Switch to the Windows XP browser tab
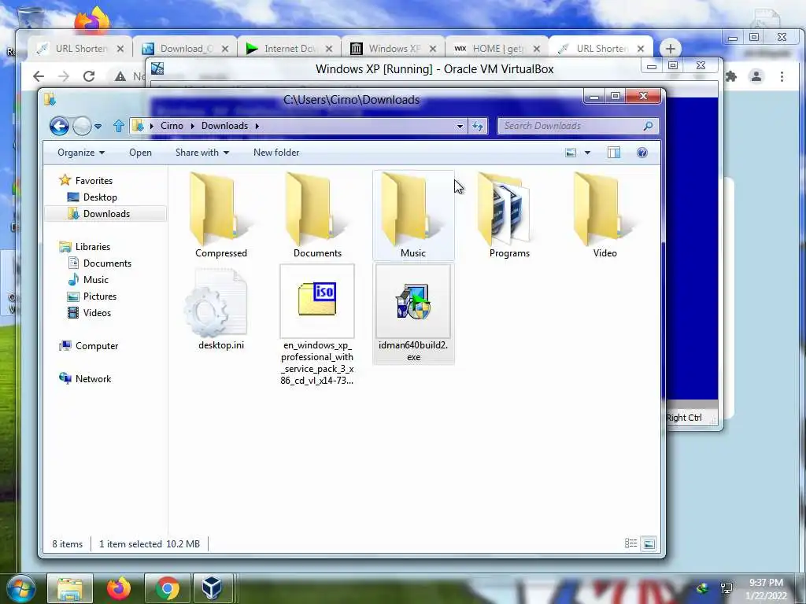 pos(394,48)
